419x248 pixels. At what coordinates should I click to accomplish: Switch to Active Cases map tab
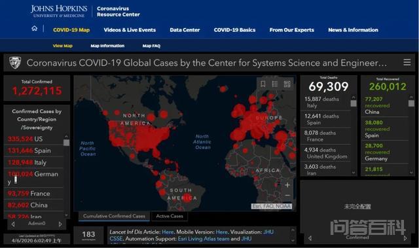(x=170, y=216)
